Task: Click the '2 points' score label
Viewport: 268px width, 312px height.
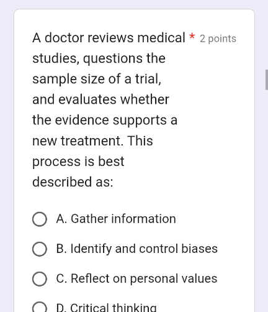Action: point(218,39)
